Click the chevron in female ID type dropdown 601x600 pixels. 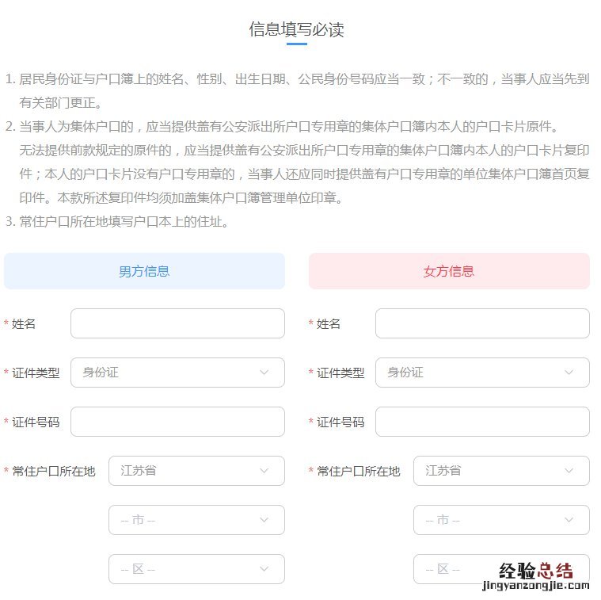click(569, 373)
